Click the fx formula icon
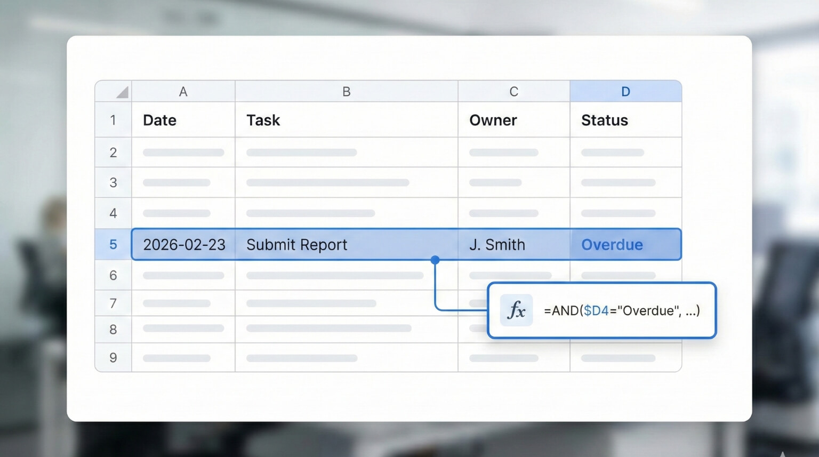 coord(516,310)
